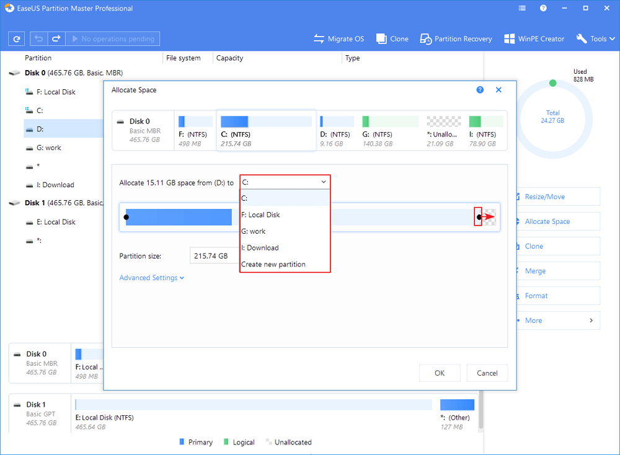
Task: Open Partition Recovery
Action: (456, 38)
